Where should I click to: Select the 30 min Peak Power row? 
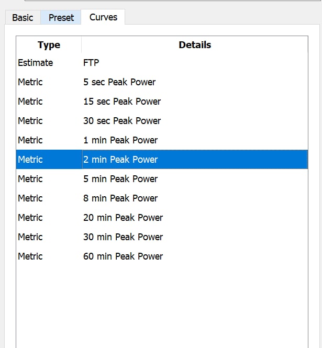pos(162,237)
